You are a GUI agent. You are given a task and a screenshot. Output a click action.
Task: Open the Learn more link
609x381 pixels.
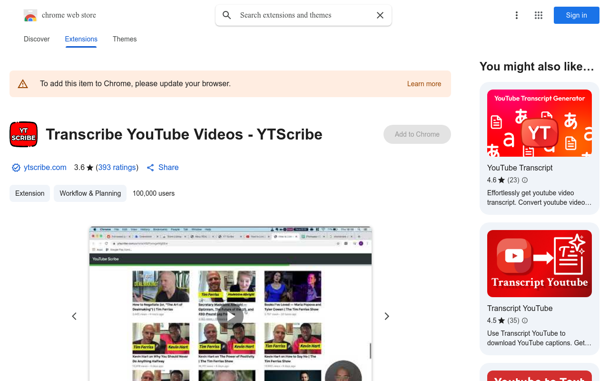point(424,84)
